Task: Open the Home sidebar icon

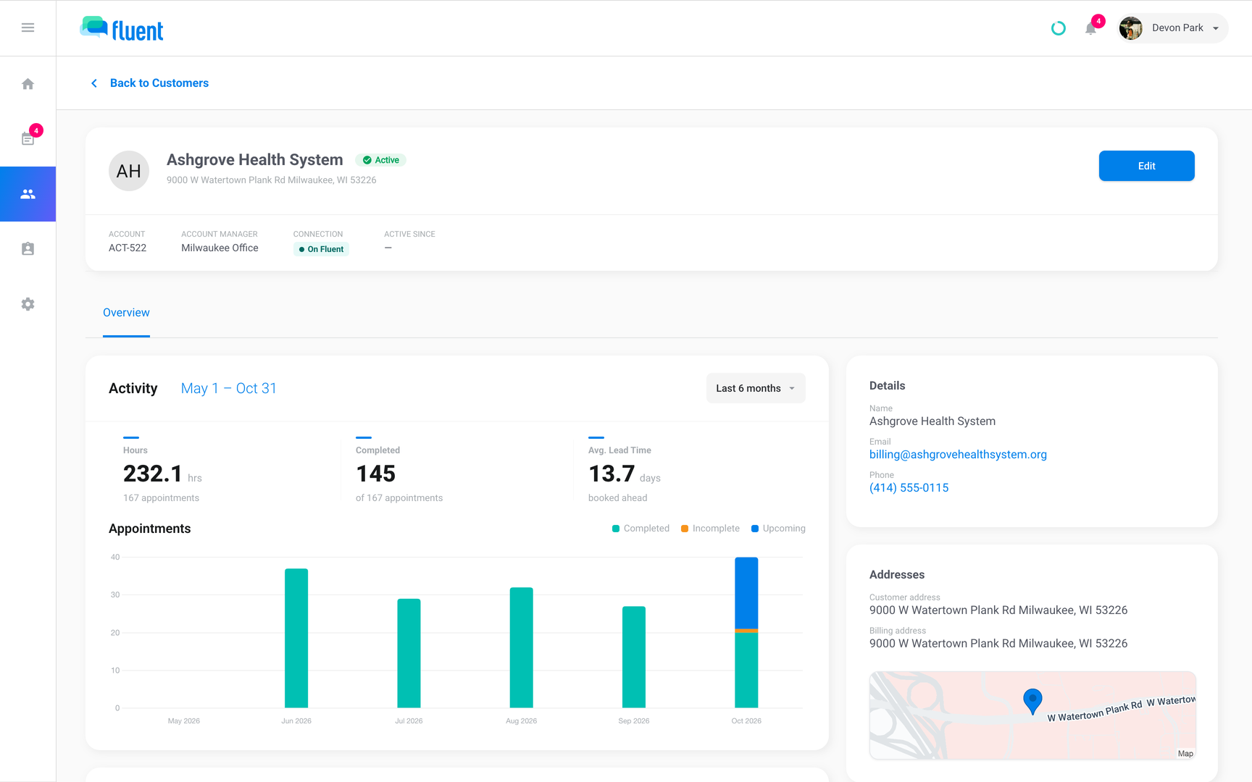Action: click(x=28, y=84)
